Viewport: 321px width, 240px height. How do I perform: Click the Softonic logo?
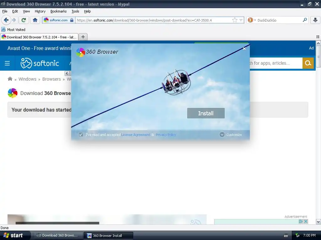tap(40, 63)
